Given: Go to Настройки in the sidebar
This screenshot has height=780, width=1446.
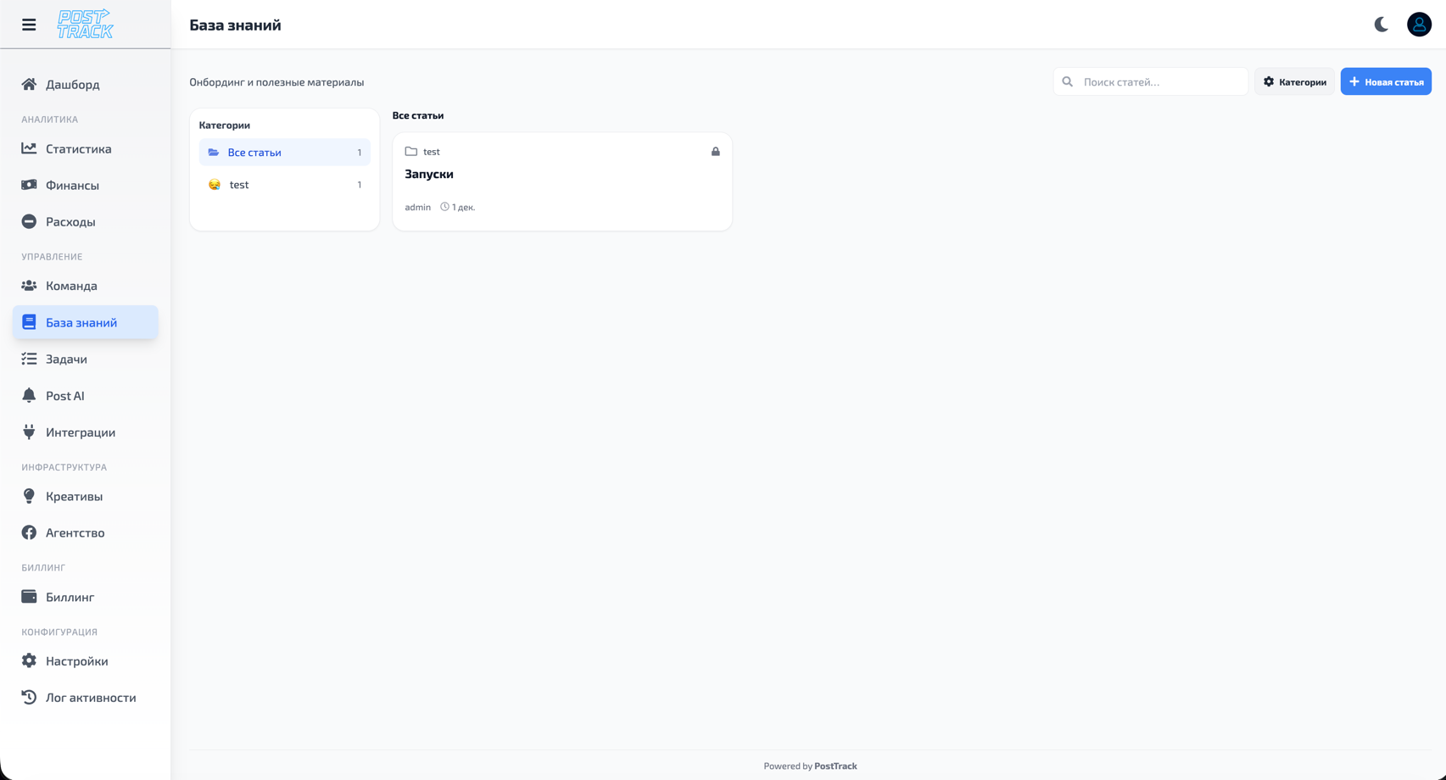Looking at the screenshot, I should pos(76,660).
